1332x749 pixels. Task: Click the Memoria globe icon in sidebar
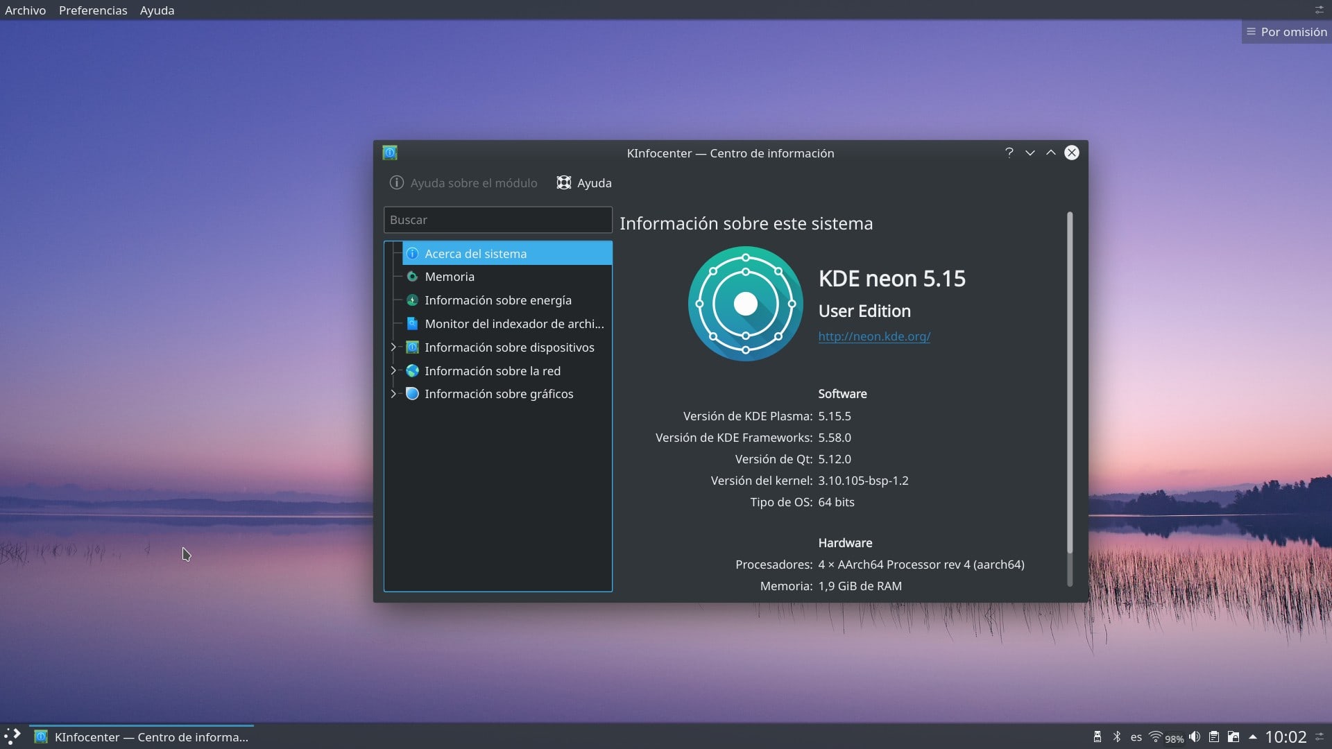[413, 276]
